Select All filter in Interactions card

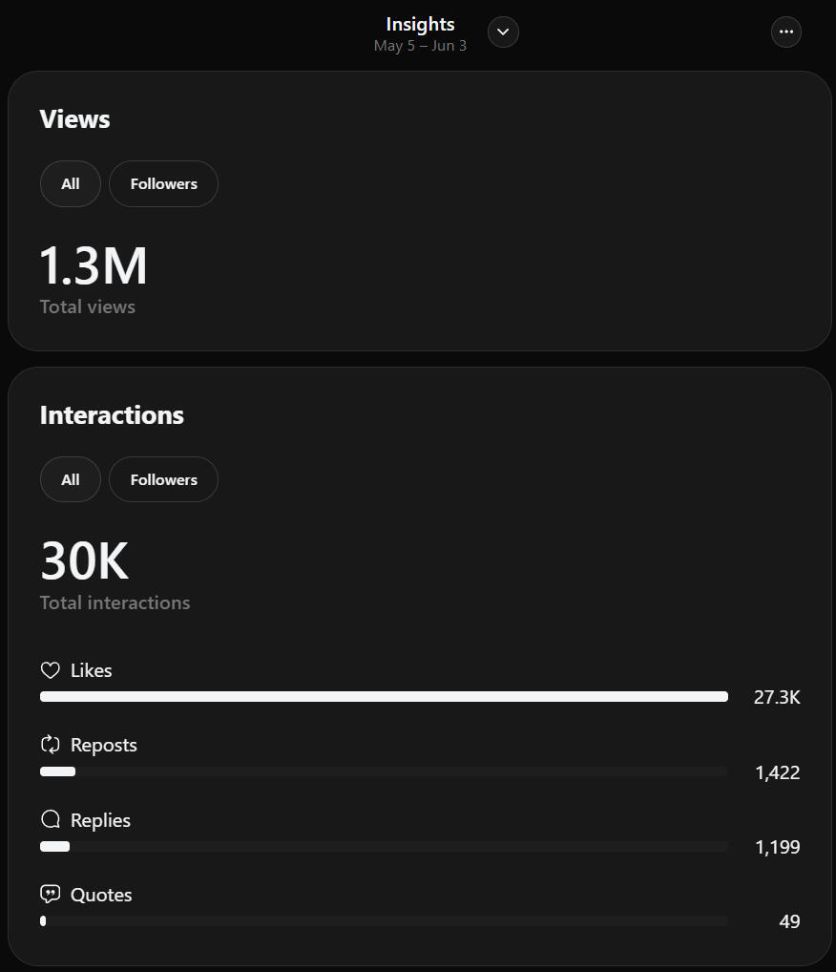point(70,479)
